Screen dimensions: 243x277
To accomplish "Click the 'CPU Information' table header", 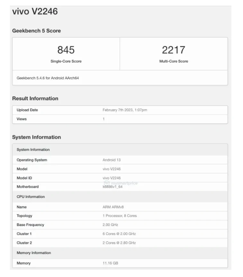I will pyautogui.click(x=120, y=197).
